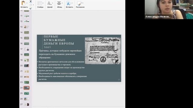Viewport: 193px width, 108px height.
Task: Click the Paste clipboard icon
Action: point(23,3)
